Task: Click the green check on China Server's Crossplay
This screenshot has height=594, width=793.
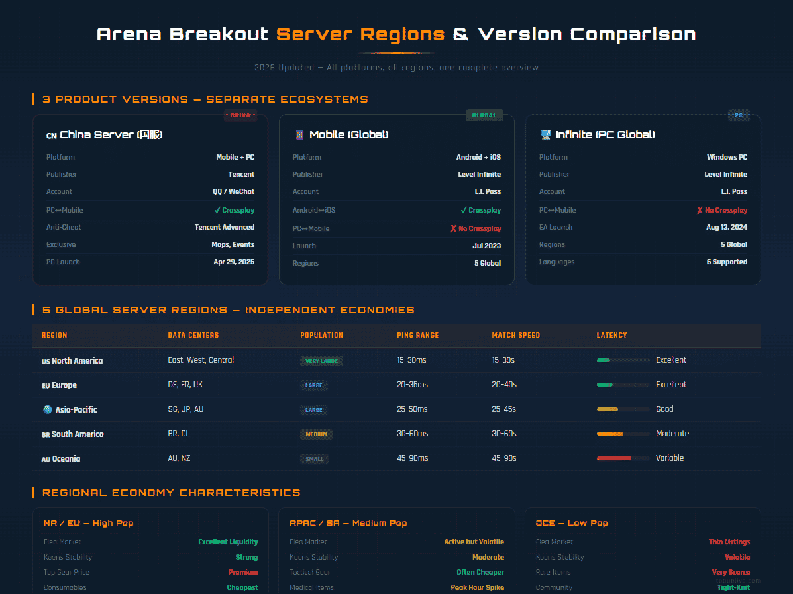Action: [x=217, y=210]
